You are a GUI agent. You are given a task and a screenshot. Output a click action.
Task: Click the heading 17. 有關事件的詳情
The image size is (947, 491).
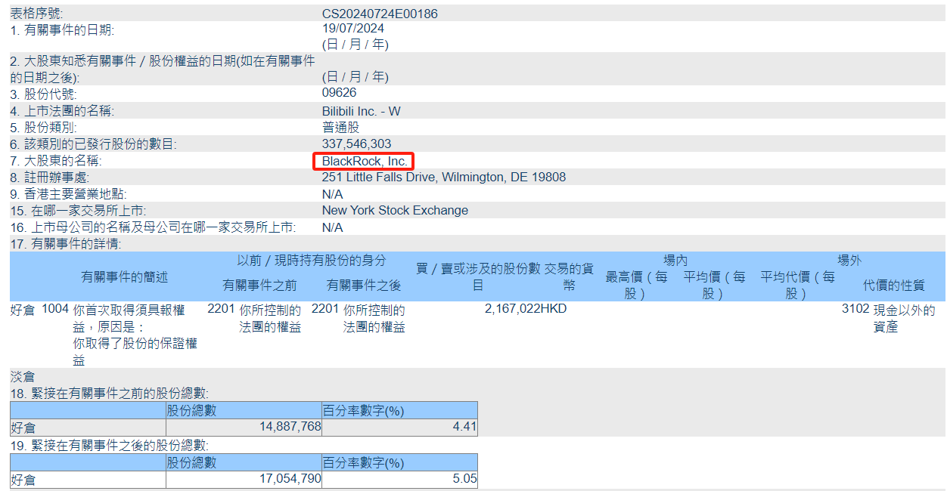coord(66,244)
